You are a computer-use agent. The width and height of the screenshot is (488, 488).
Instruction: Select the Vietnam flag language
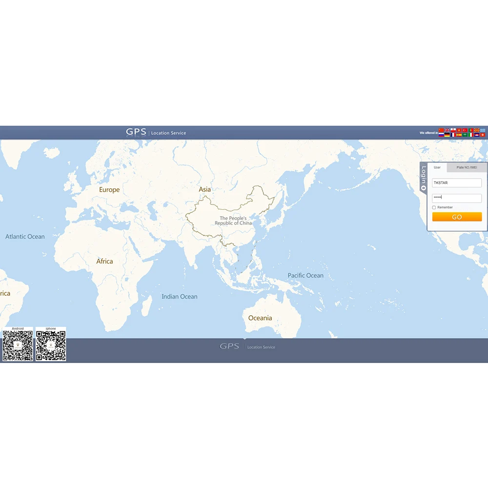[x=459, y=130]
